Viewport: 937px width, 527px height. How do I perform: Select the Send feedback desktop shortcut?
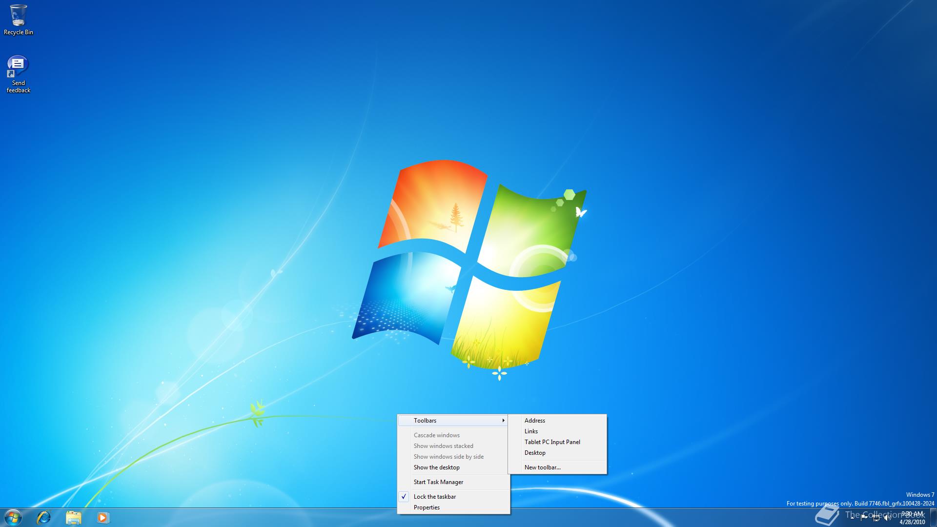pos(19,74)
